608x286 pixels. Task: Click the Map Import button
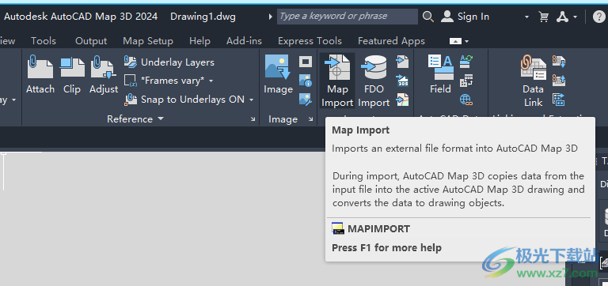pos(337,81)
